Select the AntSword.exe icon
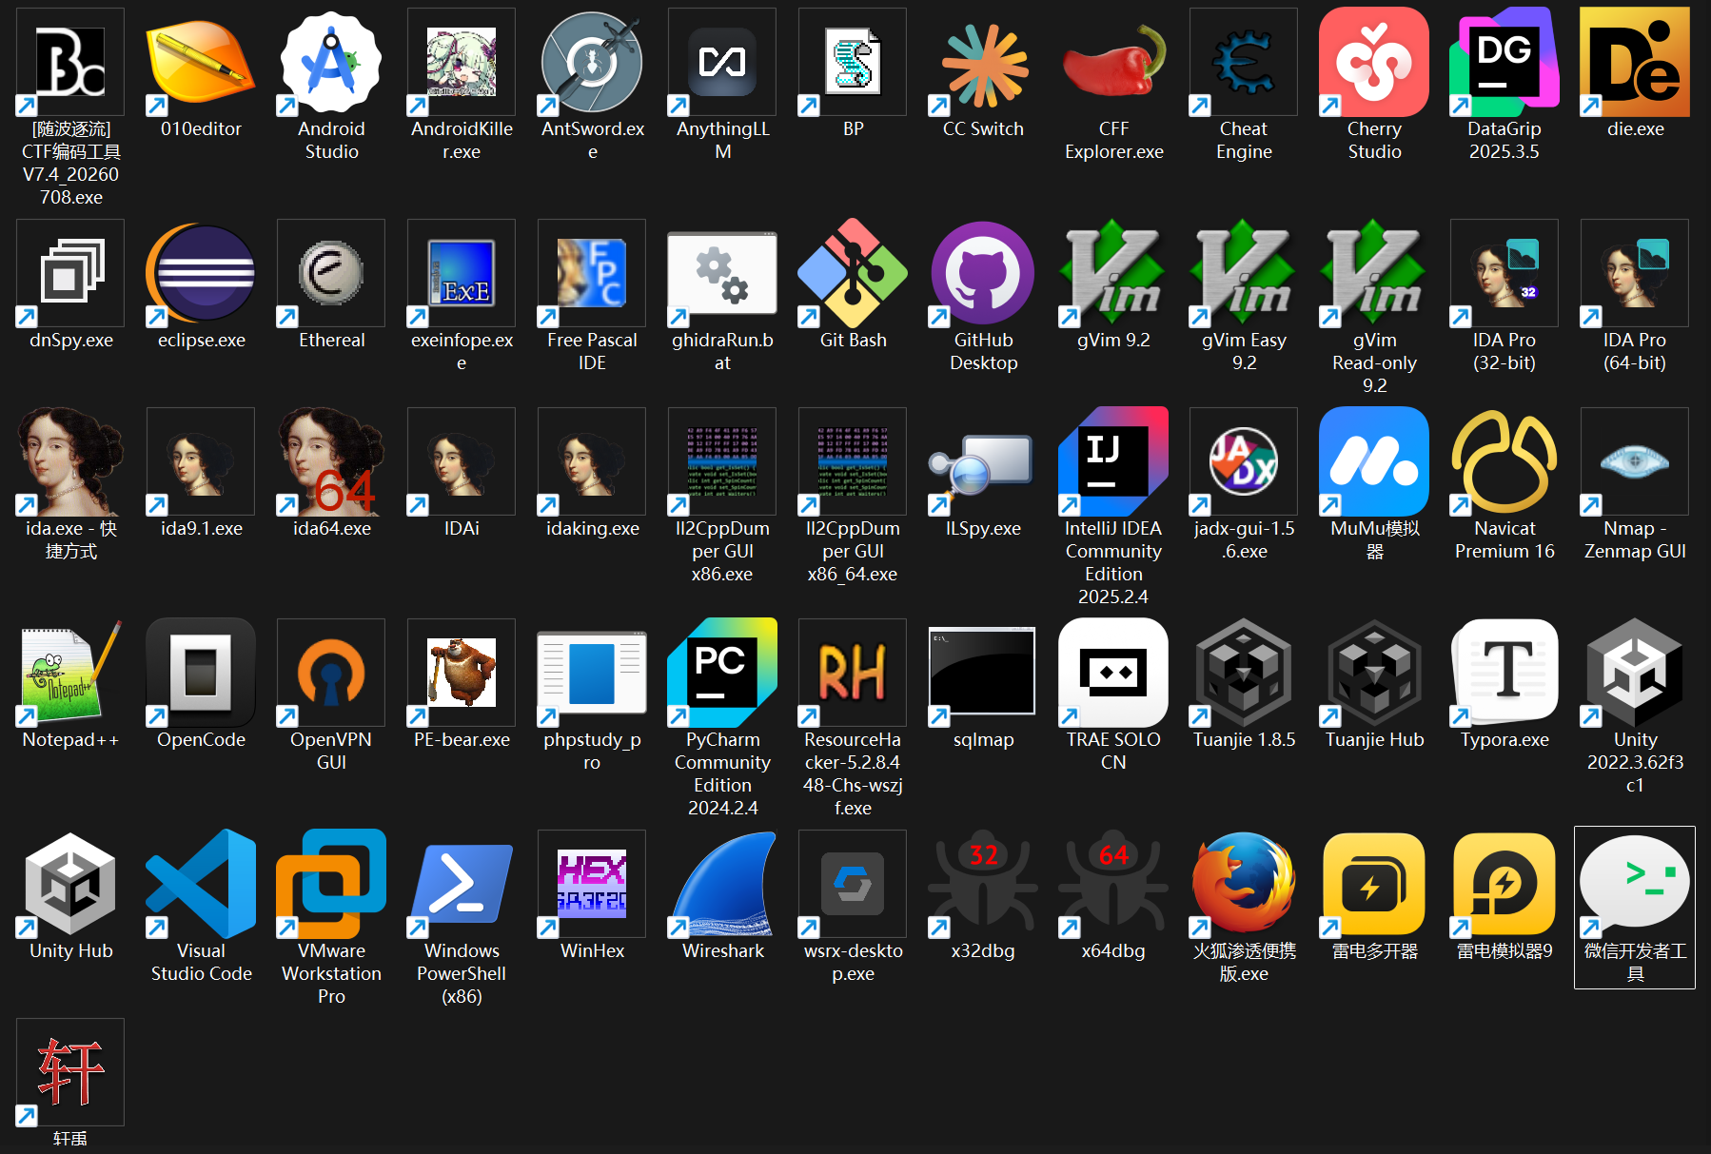The height and width of the screenshot is (1154, 1711). click(x=592, y=62)
